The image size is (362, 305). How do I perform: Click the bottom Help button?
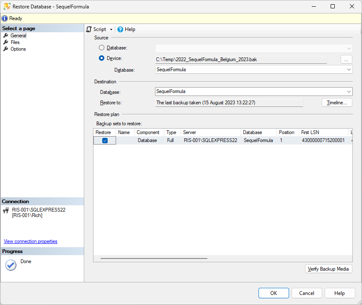[340, 293]
